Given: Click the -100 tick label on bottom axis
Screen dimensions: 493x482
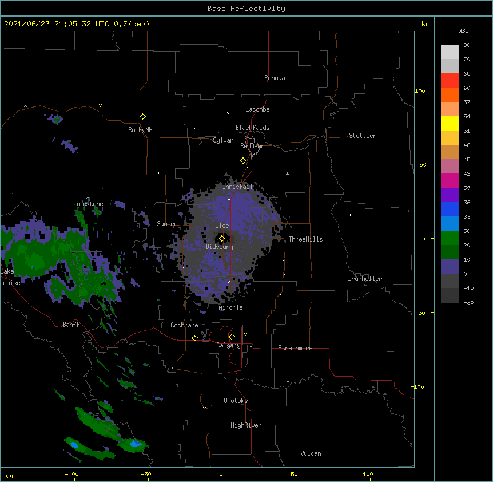Looking at the screenshot, I should click(x=71, y=475).
